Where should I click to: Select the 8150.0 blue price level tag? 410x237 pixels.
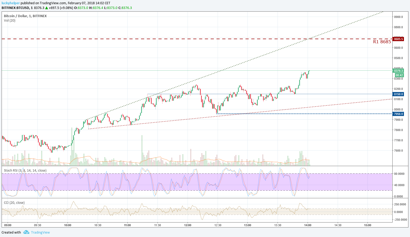[398, 94]
